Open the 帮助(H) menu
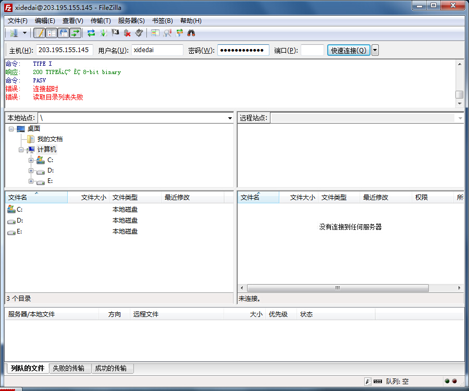Viewport: 469px width, 391px height. (191, 21)
